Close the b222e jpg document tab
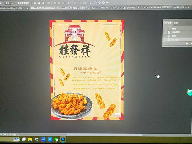Screen dimensions: 192x144 [x=138, y=8]
